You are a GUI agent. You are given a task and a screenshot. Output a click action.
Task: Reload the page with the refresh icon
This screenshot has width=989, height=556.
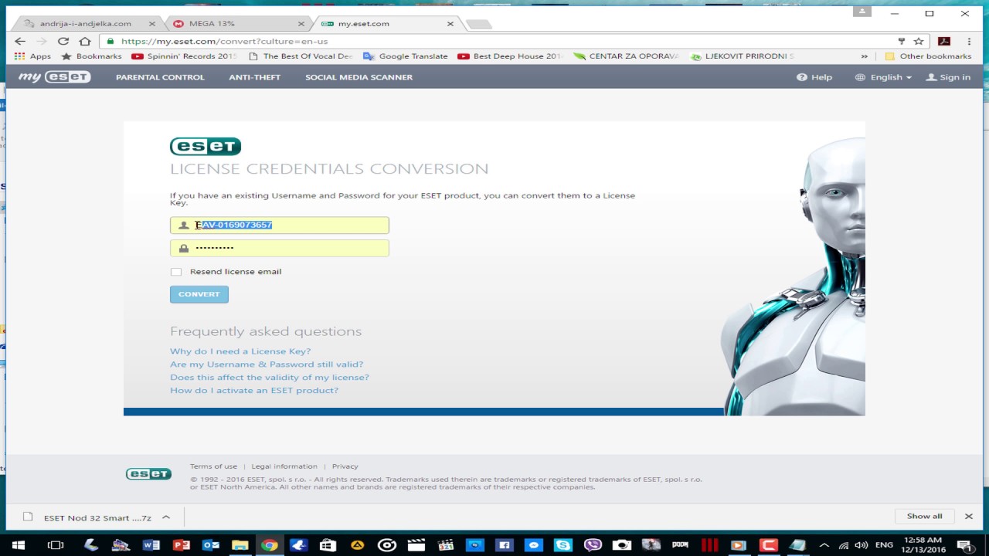pos(63,41)
